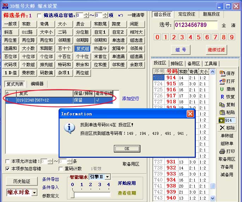The height and width of the screenshot is (202, 242).
Task: Click the undo arrow beside 一键清零
Action: pyautogui.click(x=121, y=15)
